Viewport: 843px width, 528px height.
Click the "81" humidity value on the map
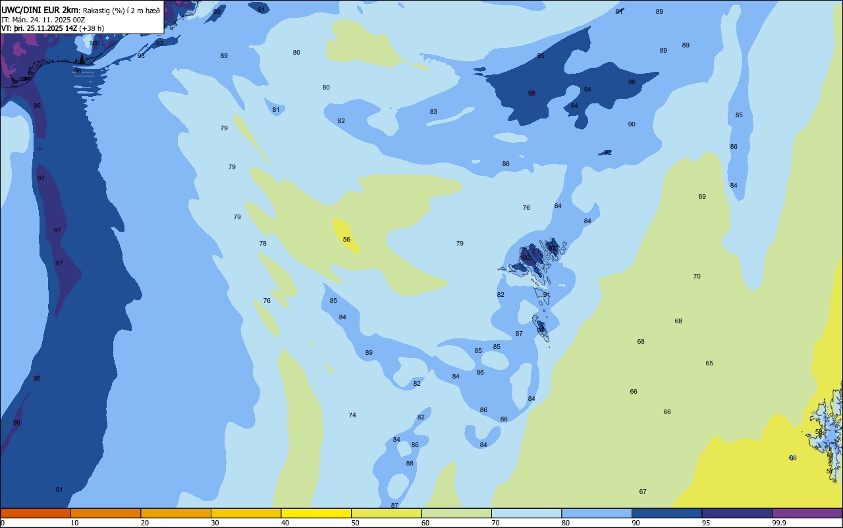pyautogui.click(x=276, y=110)
